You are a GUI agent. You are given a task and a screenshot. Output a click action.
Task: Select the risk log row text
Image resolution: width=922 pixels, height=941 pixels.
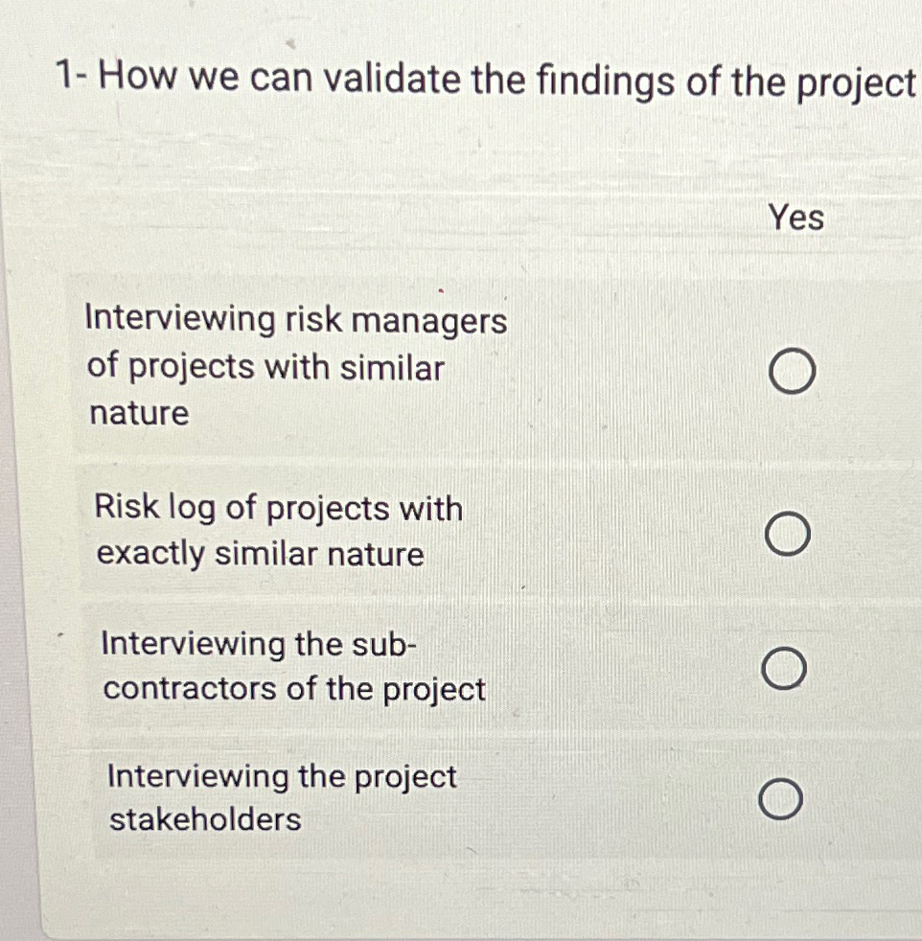tap(278, 531)
